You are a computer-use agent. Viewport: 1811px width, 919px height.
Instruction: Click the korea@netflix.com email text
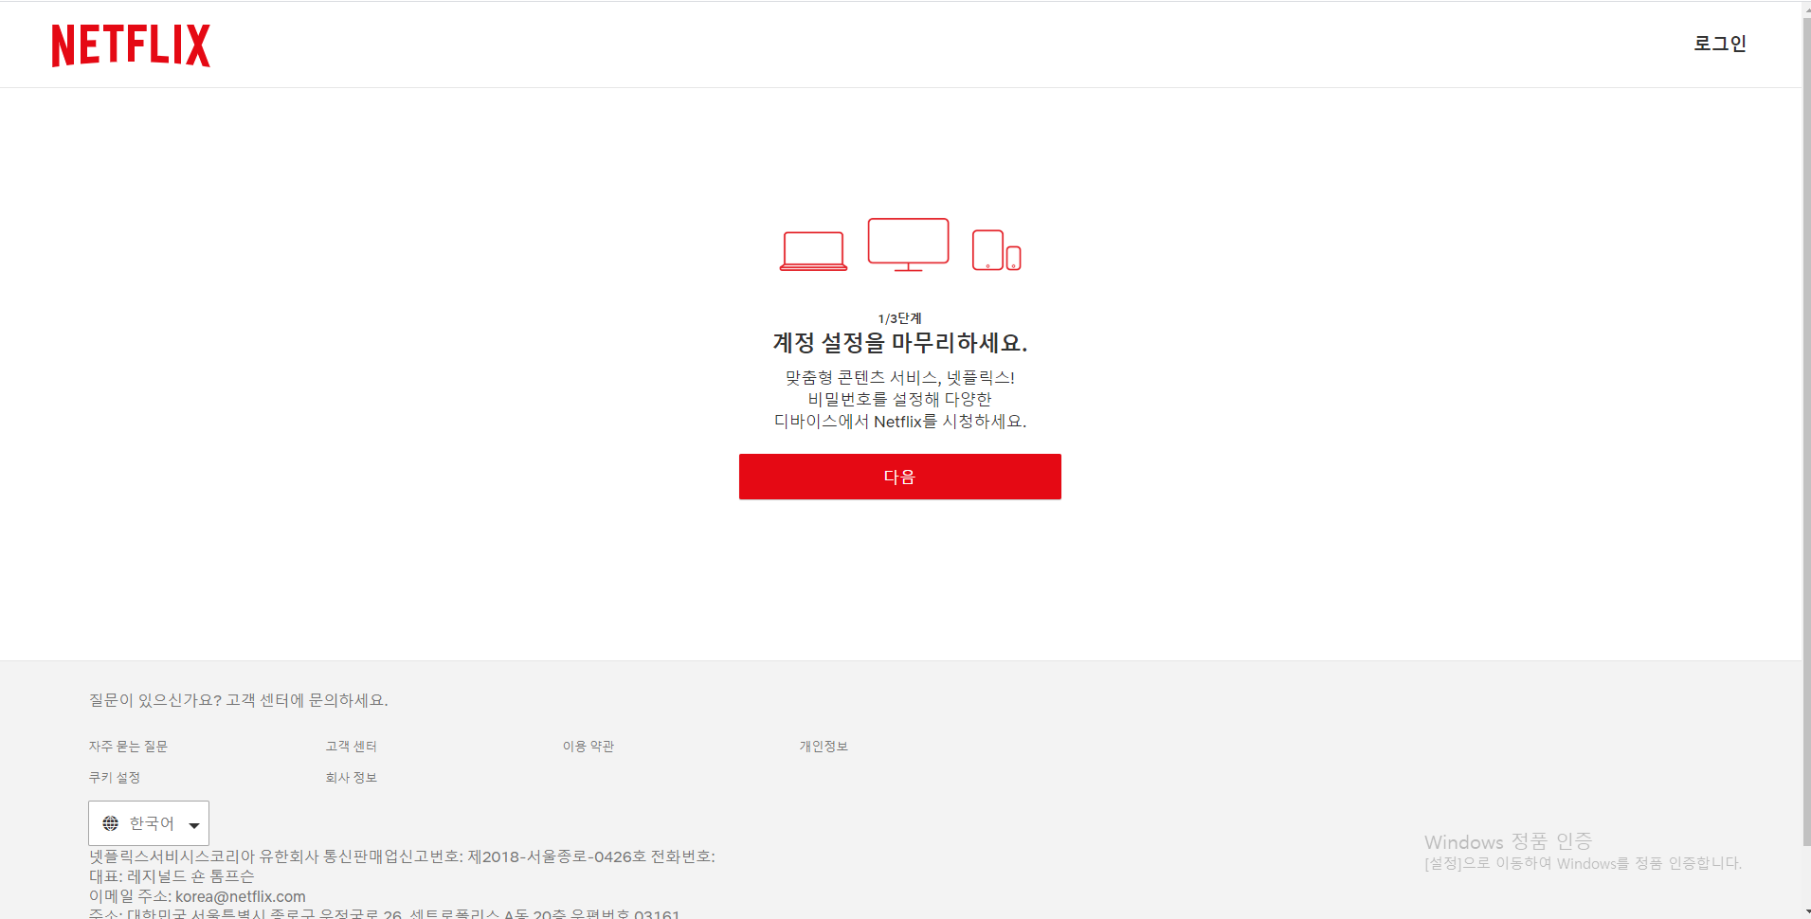click(241, 896)
